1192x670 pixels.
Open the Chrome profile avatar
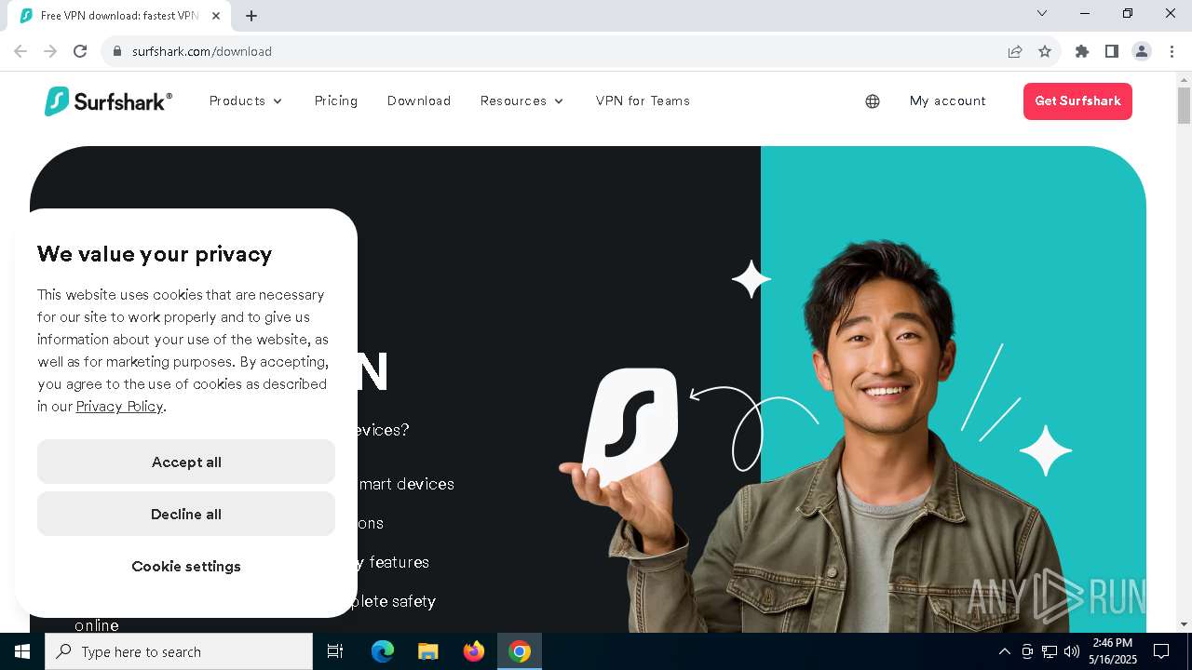[1142, 51]
